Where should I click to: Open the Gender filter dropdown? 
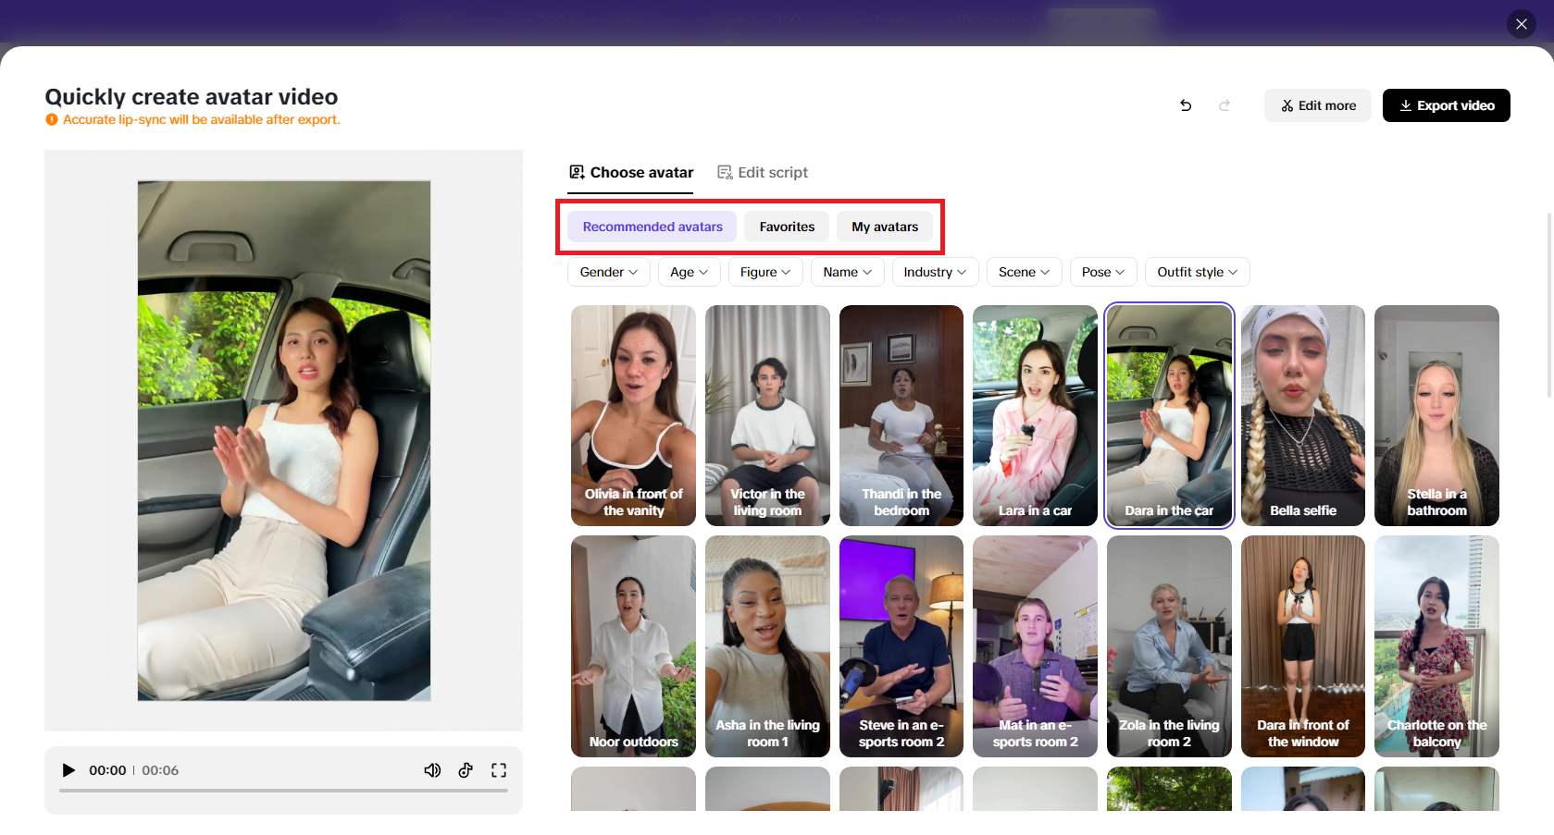pos(607,272)
